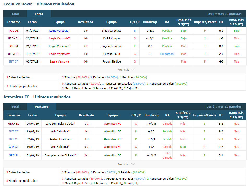The height and width of the screenshot is (187, 250).
Task: Click the Pogoń Siedlce team name
Action: pyautogui.click(x=111, y=61)
